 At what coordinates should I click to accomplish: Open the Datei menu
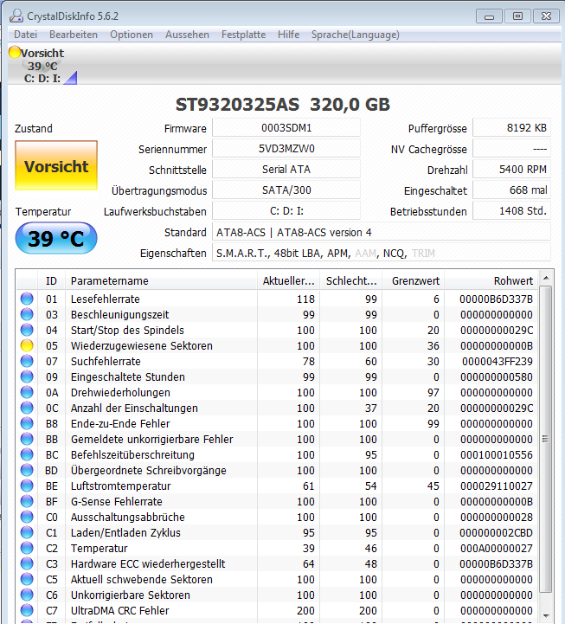(x=25, y=35)
